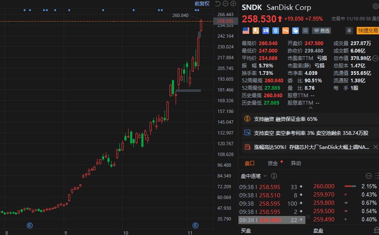Click the 快捷交易 quick trade button

click(x=368, y=31)
